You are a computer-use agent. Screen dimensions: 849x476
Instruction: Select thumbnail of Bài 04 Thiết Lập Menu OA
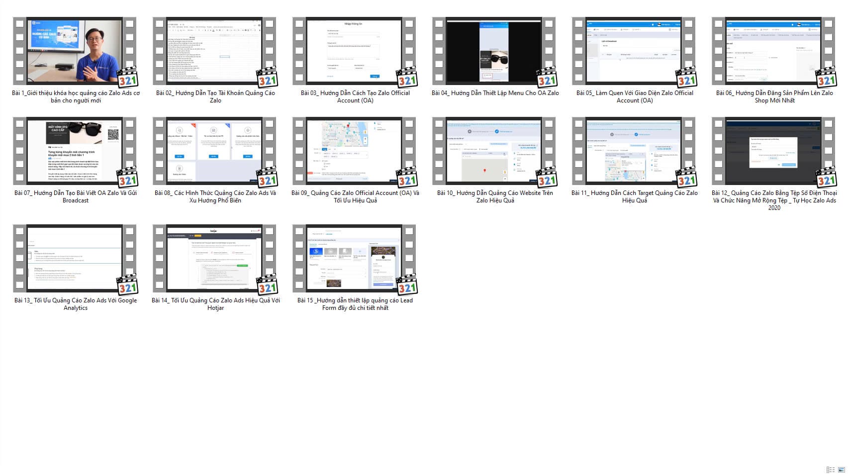point(494,51)
